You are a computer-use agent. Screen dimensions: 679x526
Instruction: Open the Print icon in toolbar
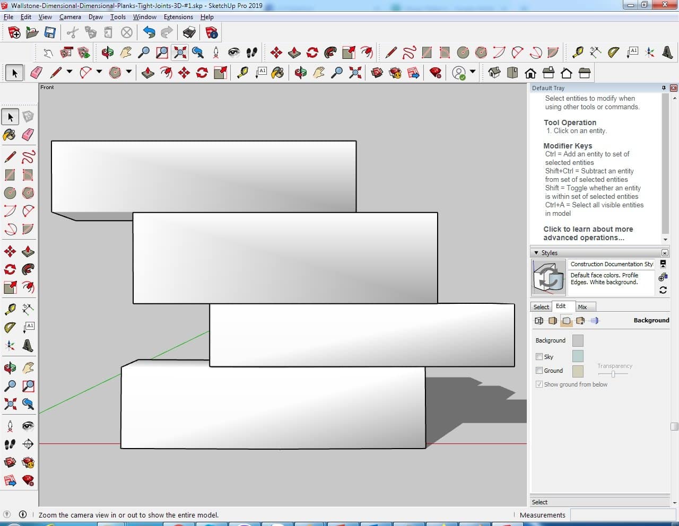pos(189,33)
